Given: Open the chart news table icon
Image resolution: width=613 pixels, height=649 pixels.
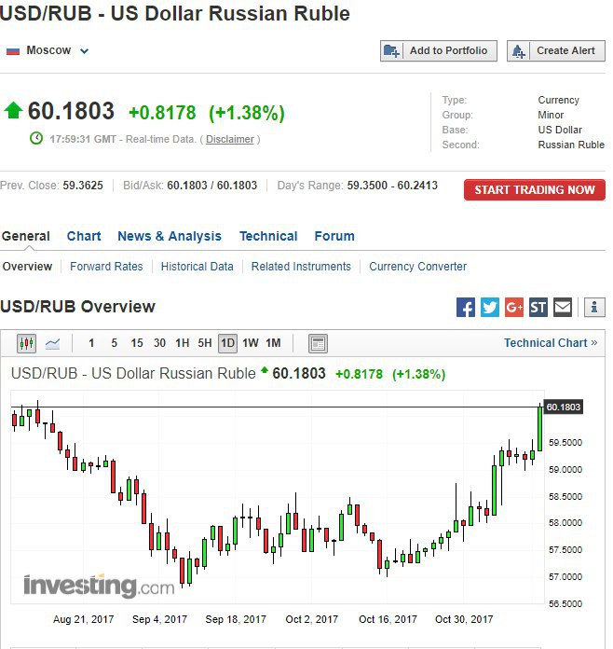Looking at the screenshot, I should coord(318,343).
